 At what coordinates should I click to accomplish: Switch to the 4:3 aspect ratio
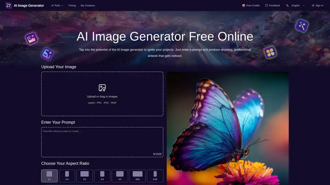[x=120, y=176]
